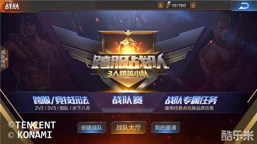Open the 战队大厅 button
The height and width of the screenshot is (144, 257).
click(128, 128)
